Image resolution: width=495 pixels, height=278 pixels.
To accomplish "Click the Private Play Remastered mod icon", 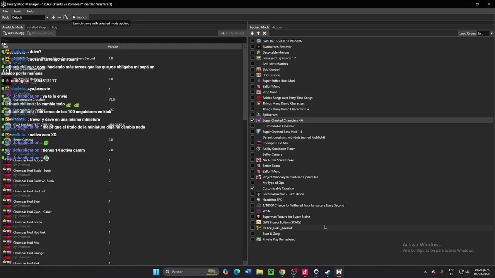I will [259, 239].
